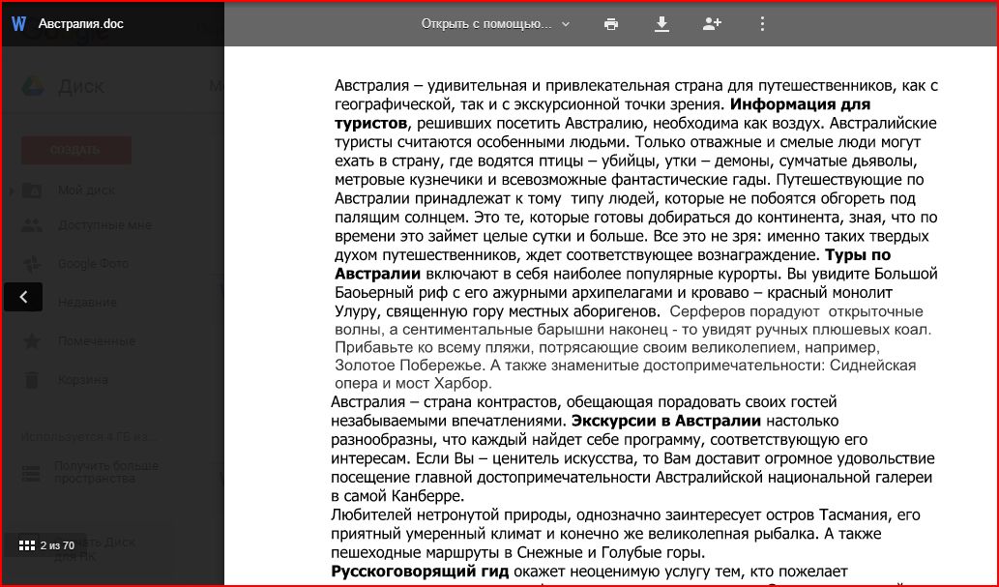Select 'Доступные мне' in Drive sidebar
This screenshot has width=999, height=587.
104,225
